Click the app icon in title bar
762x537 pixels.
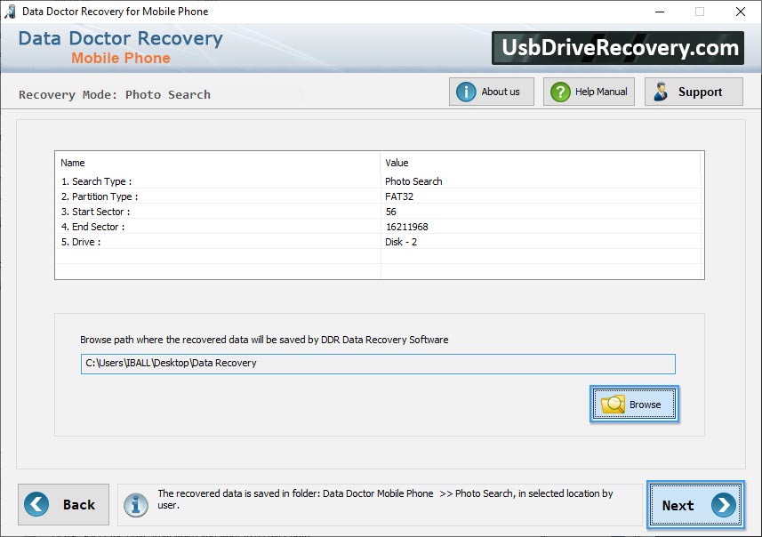point(10,12)
